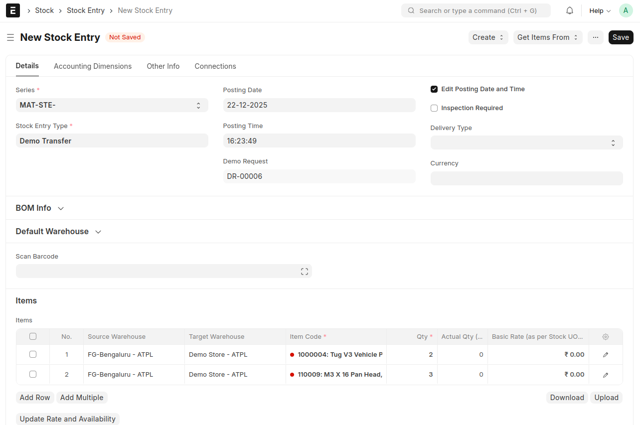Open the three-dots more actions menu
The height and width of the screenshot is (425, 640).
pyautogui.click(x=595, y=37)
